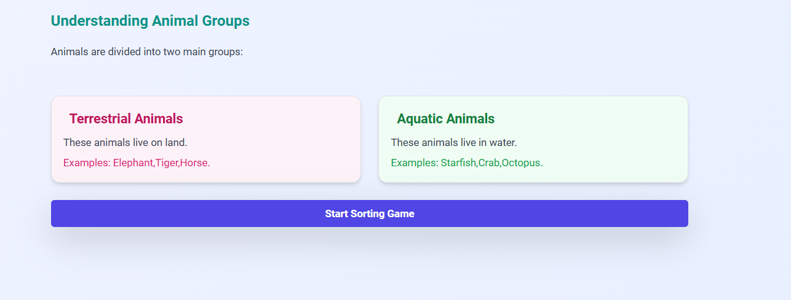Click 'These animals live on land' text
This screenshot has height=300, width=791.
[x=125, y=142]
